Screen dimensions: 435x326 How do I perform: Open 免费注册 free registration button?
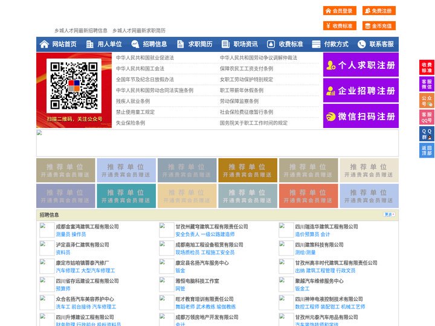(x=379, y=11)
